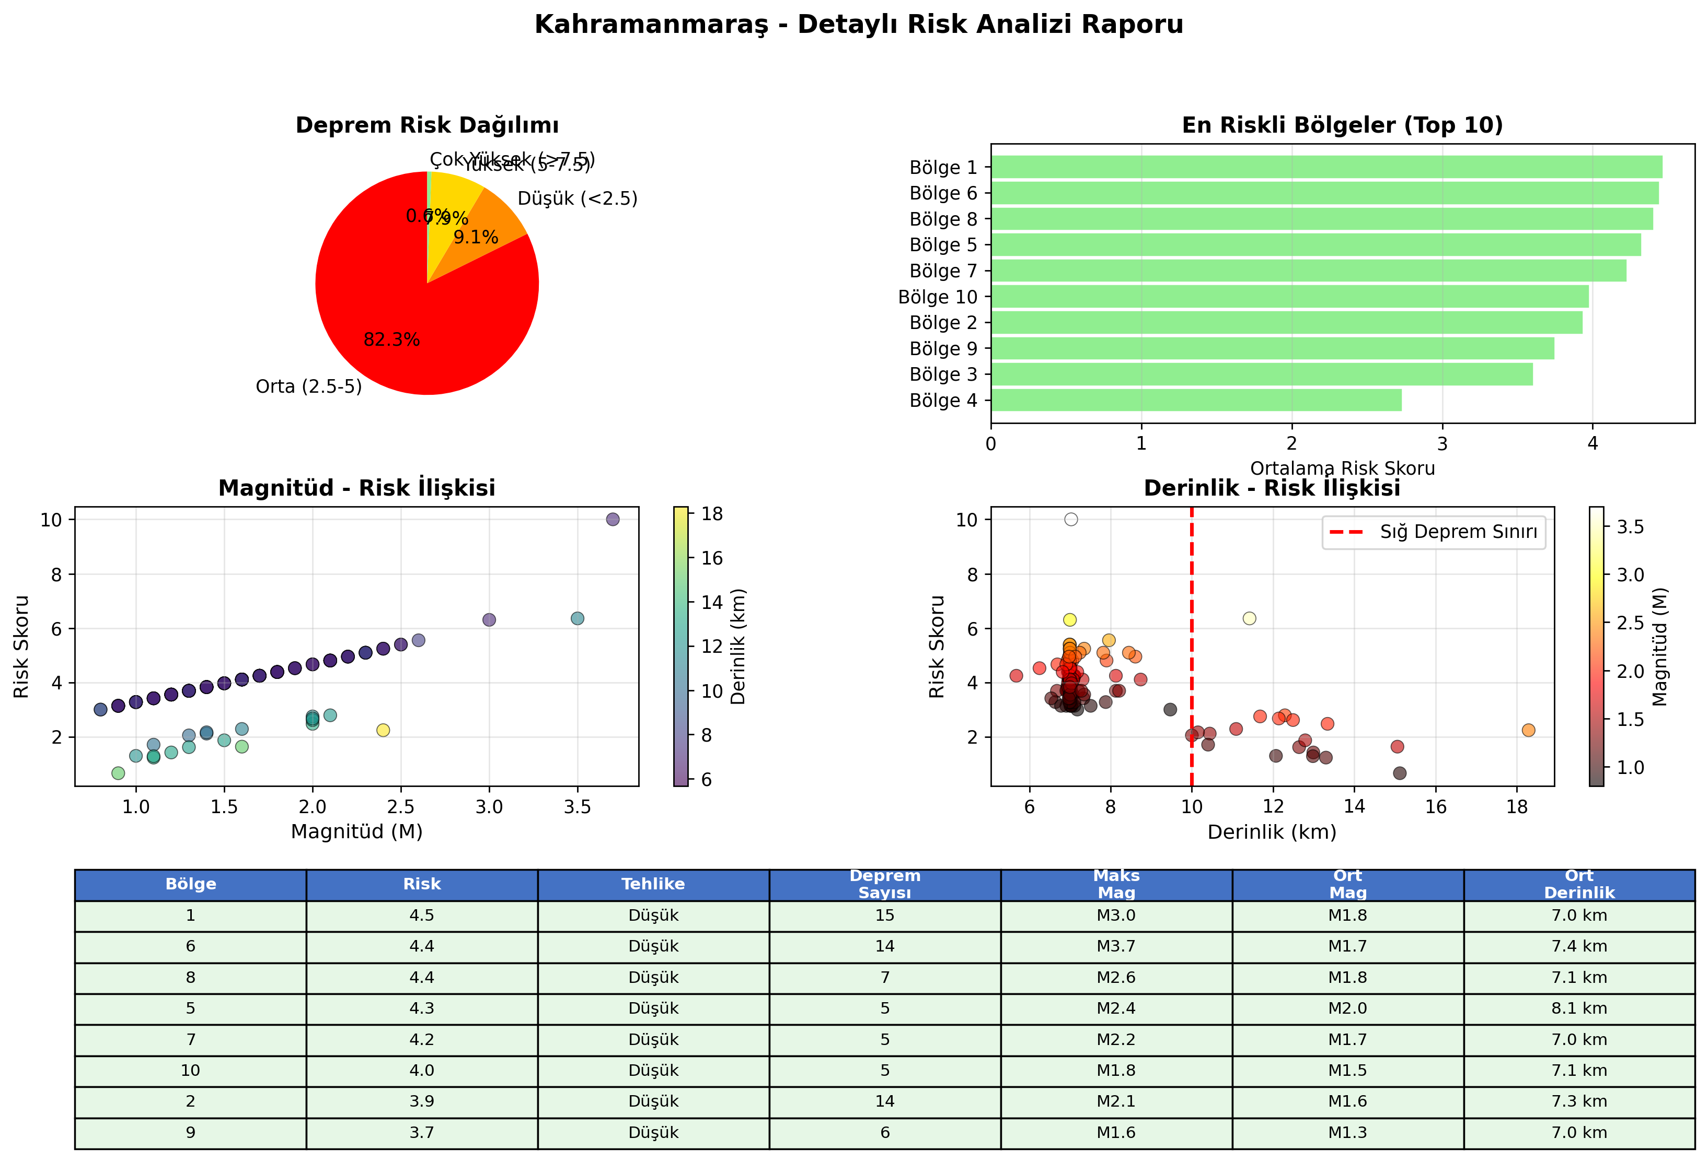Click the Ort Mag M1.3 cell
This screenshot has width=1708, height=1162.
tap(1348, 1133)
